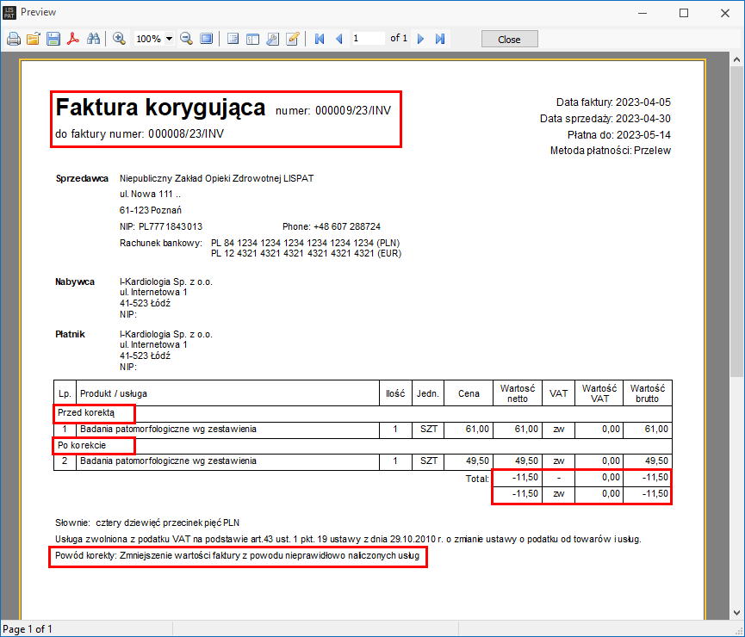745x637 pixels.
Task: Go to the previous page
Action: (x=338, y=39)
